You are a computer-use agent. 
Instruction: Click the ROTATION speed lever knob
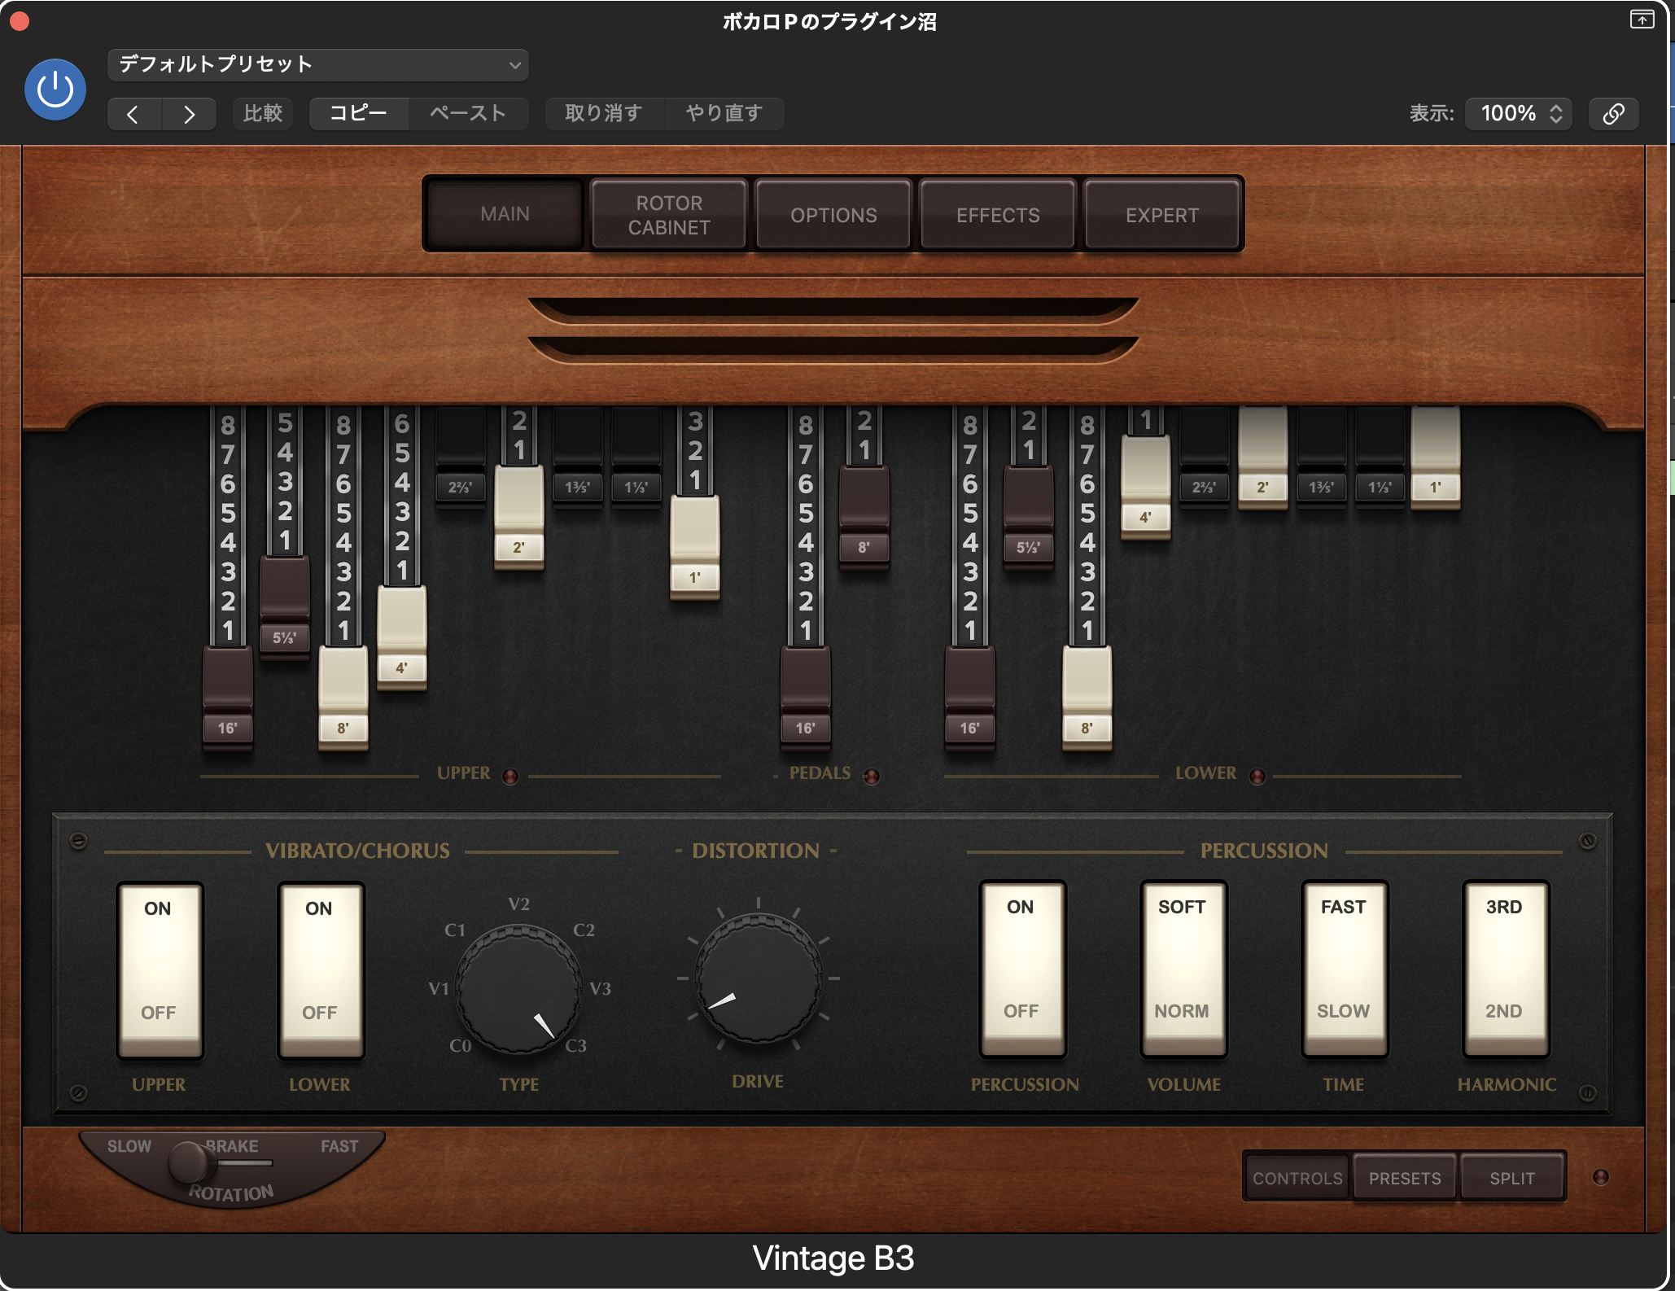(x=189, y=1162)
